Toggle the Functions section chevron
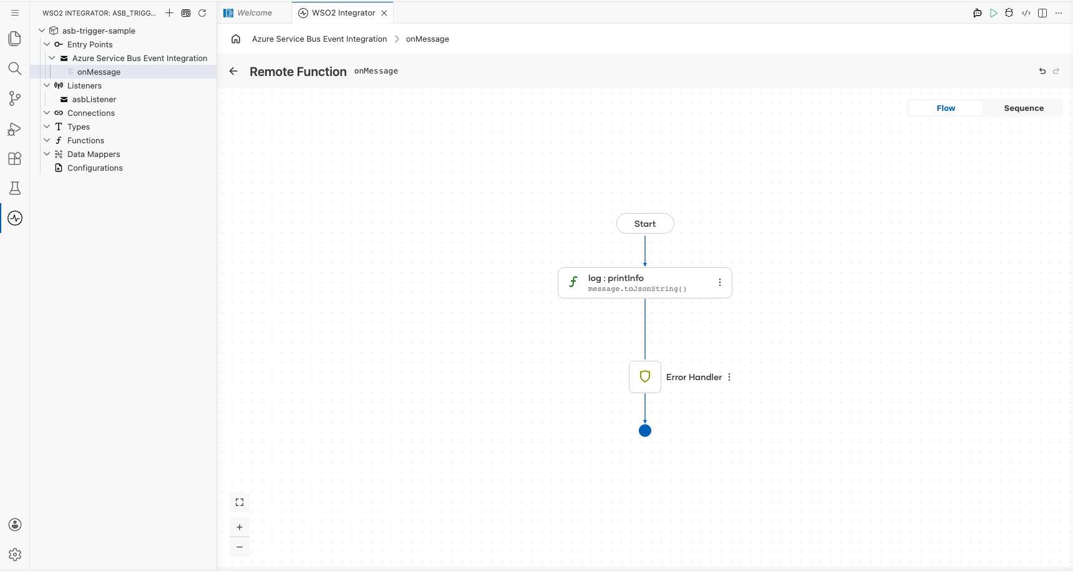 47,140
